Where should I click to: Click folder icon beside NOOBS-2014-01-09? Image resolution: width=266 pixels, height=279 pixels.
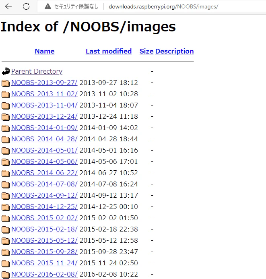click(x=6, y=128)
